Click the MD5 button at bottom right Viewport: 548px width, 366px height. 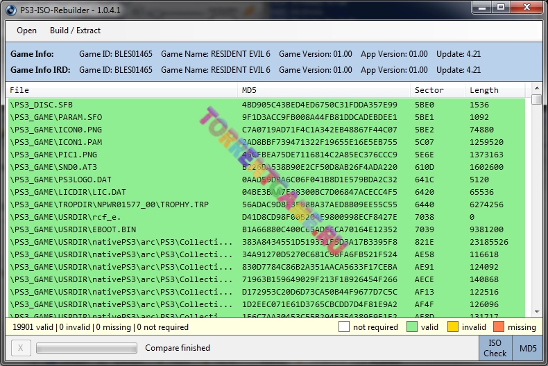click(x=527, y=348)
